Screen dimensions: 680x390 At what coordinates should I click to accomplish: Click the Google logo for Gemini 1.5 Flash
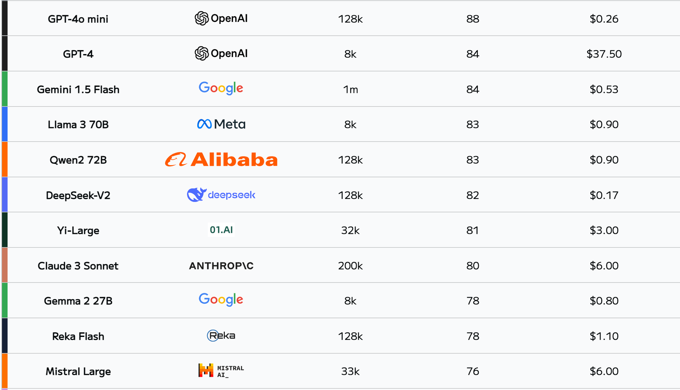tap(221, 89)
